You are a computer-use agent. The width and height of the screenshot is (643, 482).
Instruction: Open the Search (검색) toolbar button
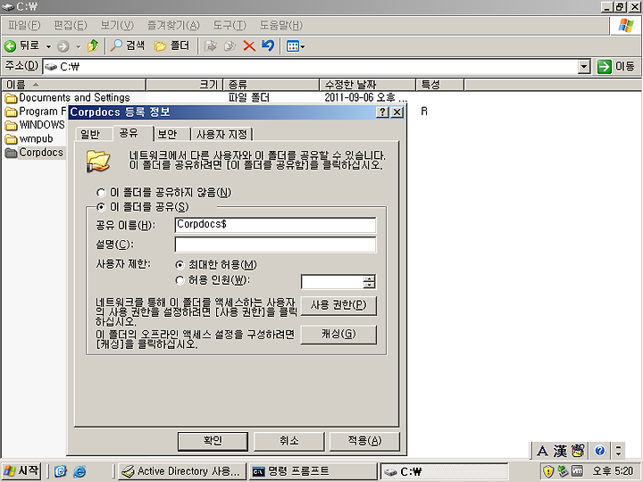128,46
